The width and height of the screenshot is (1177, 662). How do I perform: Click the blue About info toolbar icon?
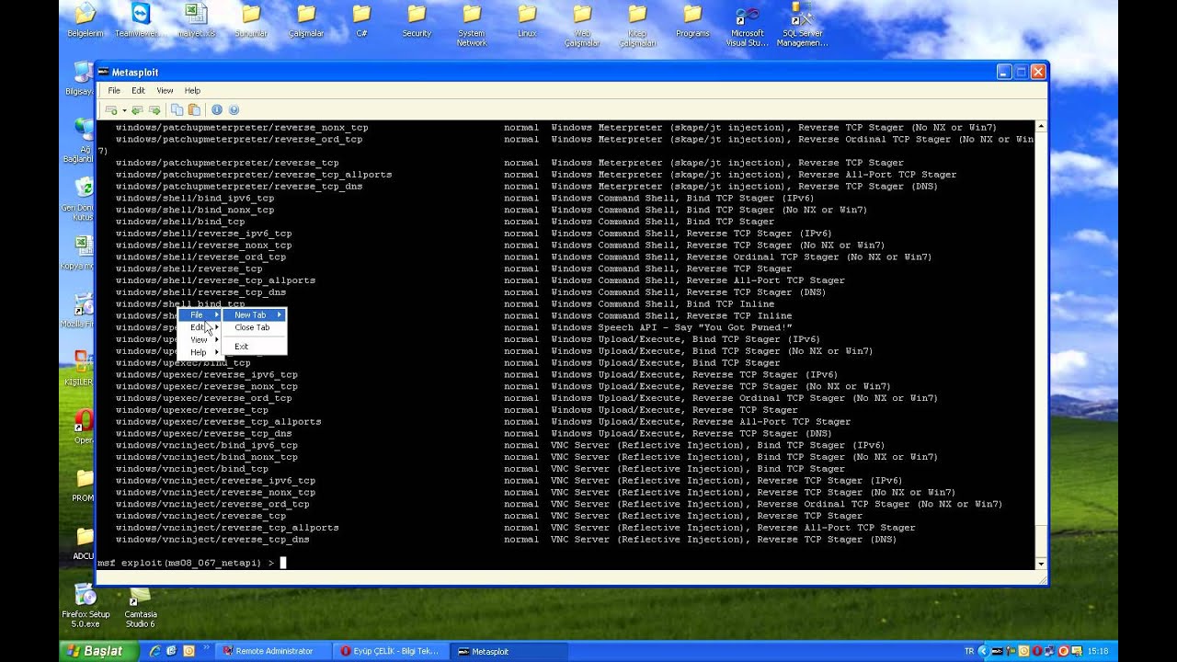217,109
